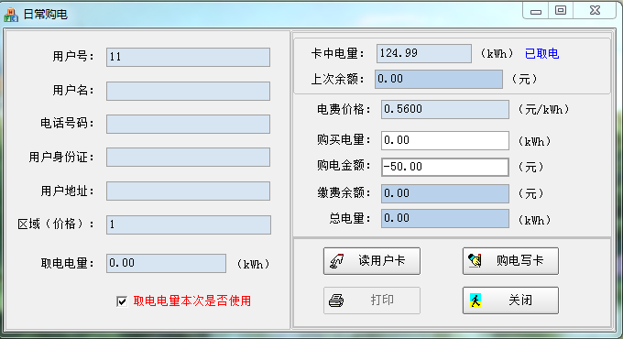The image size is (623, 339).
Task: Maximize the 日常购电 window
Action: (561, 10)
